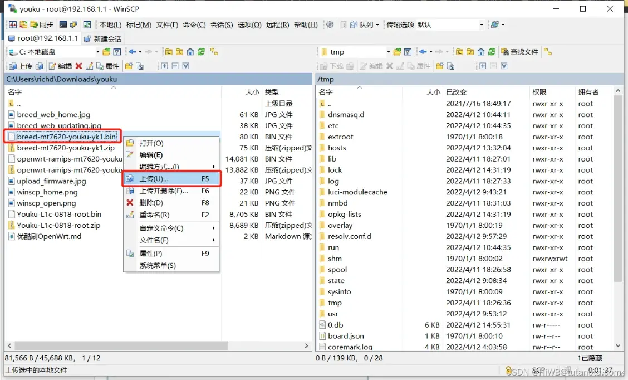Open the 命令(C) menu in the menu bar

click(x=194, y=25)
